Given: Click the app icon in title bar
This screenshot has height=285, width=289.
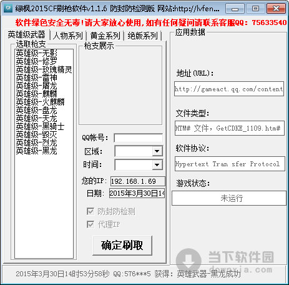Looking at the screenshot, I should [x=8, y=8].
